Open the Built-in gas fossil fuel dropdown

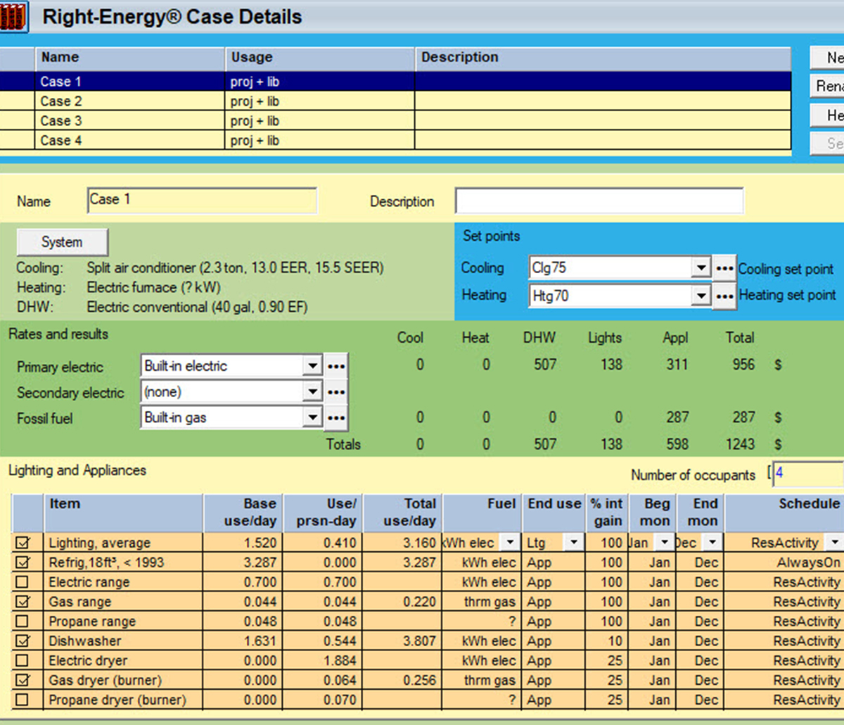coord(313,417)
